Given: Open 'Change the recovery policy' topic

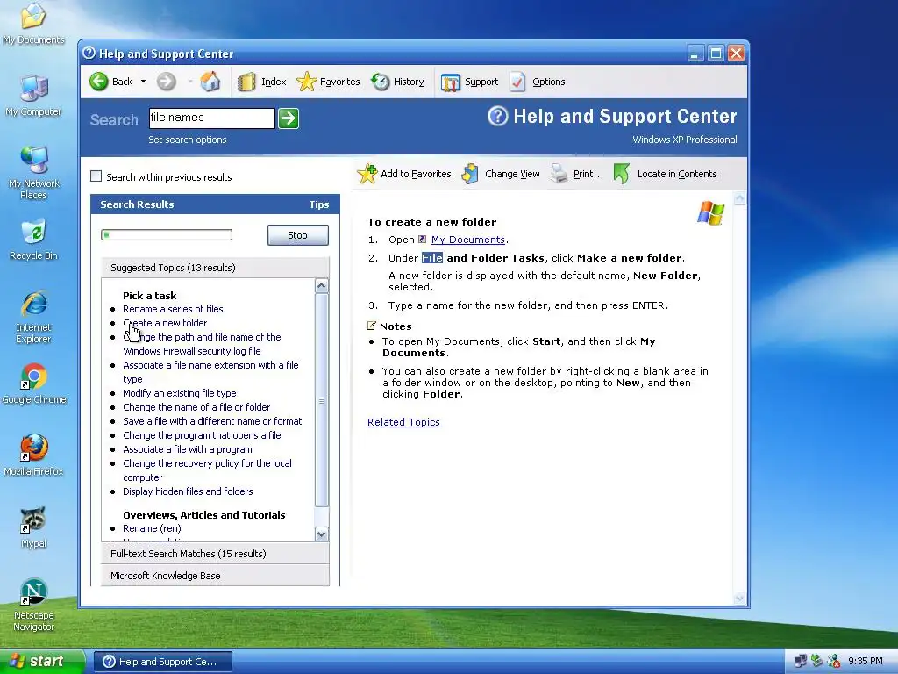Looking at the screenshot, I should [207, 470].
